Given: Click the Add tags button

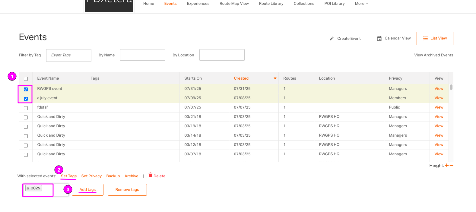Looking at the screenshot, I should [87, 190].
